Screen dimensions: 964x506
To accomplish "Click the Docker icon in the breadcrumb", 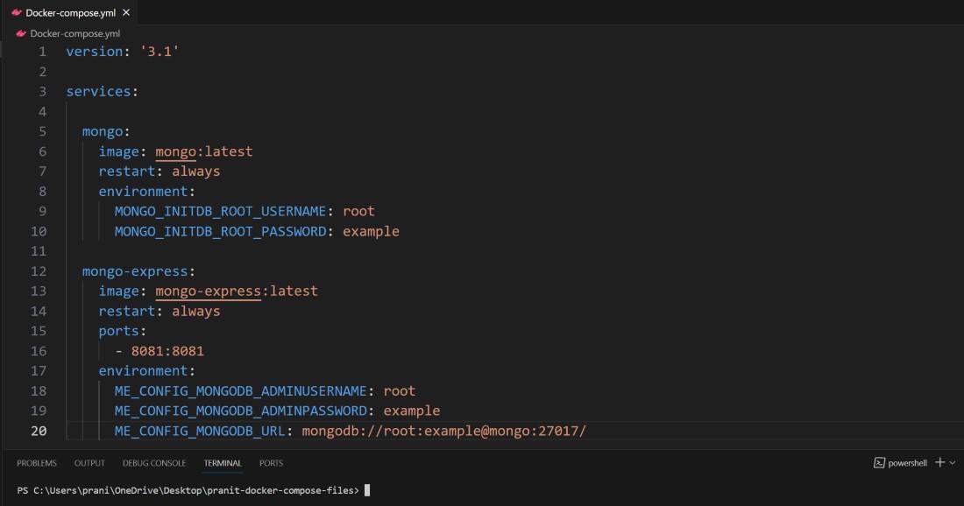I will tap(21, 33).
